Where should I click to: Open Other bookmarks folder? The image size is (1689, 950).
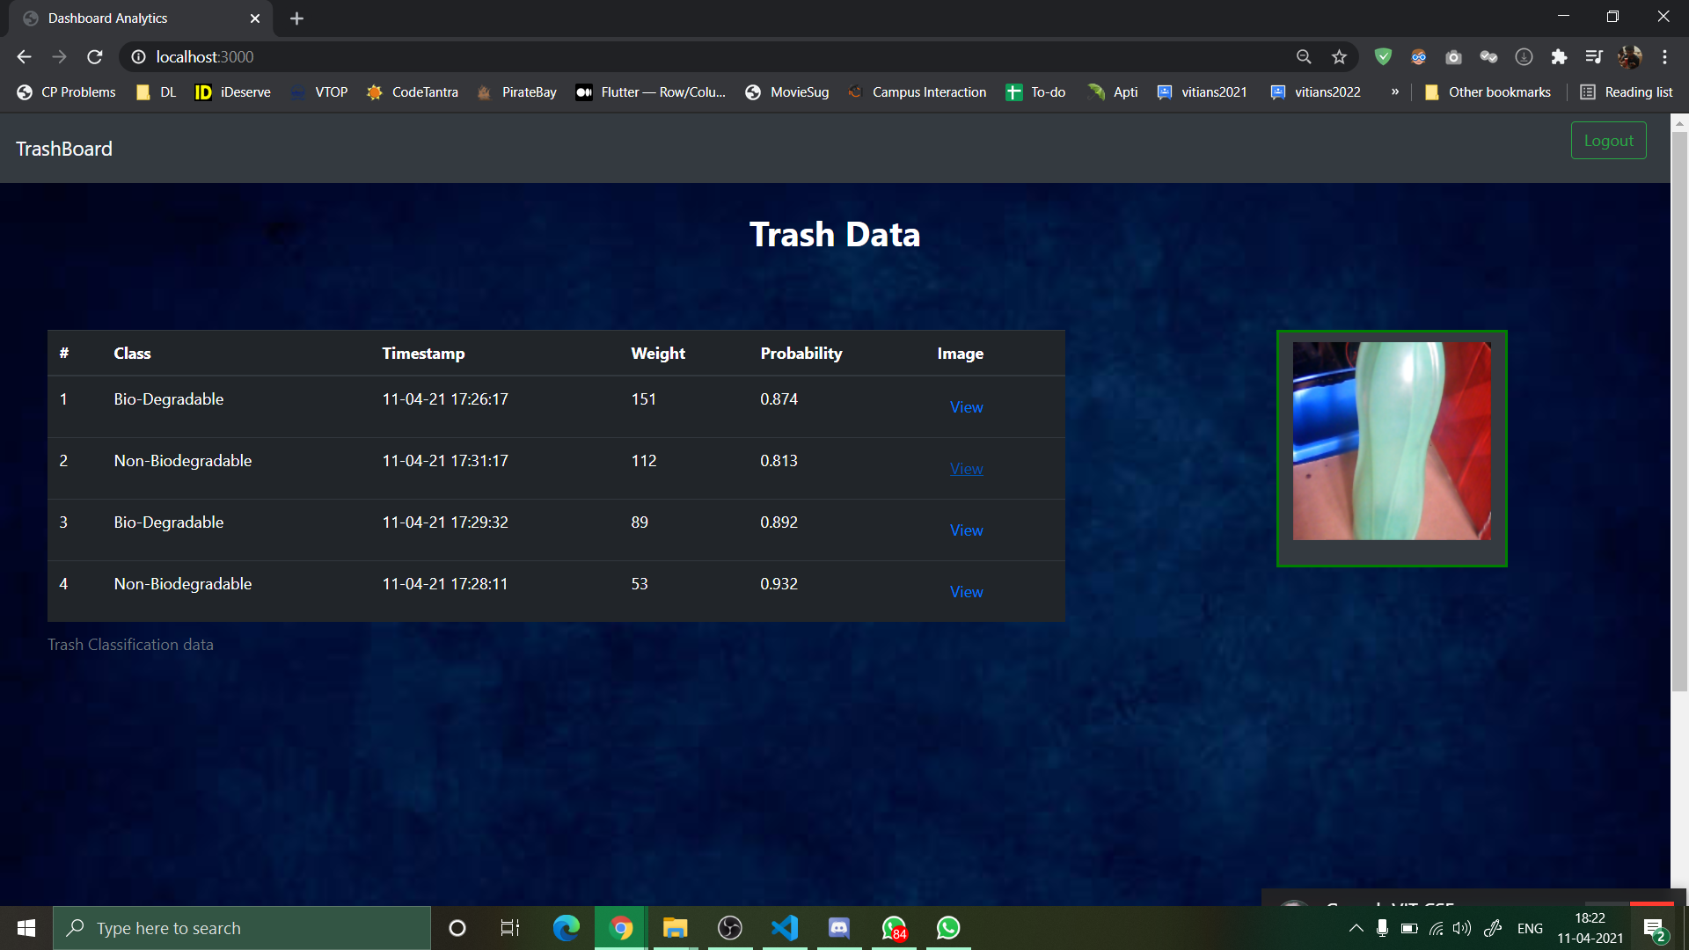point(1488,92)
